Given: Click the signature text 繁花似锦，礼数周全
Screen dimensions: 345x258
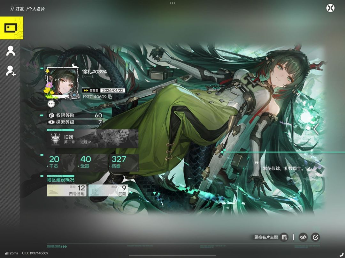Looking at the screenshot, I should click(284, 169).
